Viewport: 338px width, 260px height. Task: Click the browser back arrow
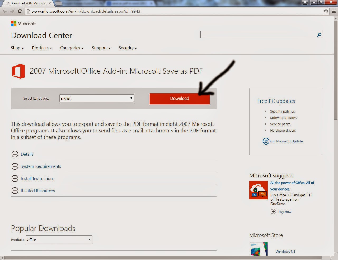4,11
